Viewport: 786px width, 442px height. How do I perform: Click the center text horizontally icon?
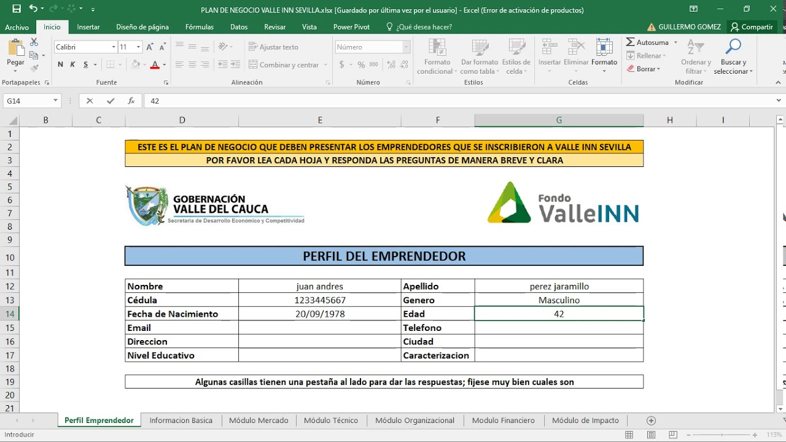pyautogui.click(x=192, y=64)
